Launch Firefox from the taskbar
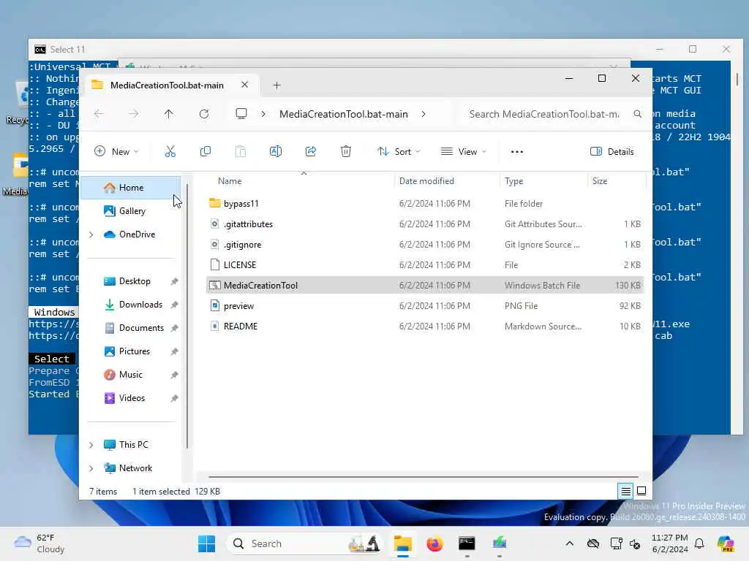The height and width of the screenshot is (561, 749). pyautogui.click(x=434, y=543)
